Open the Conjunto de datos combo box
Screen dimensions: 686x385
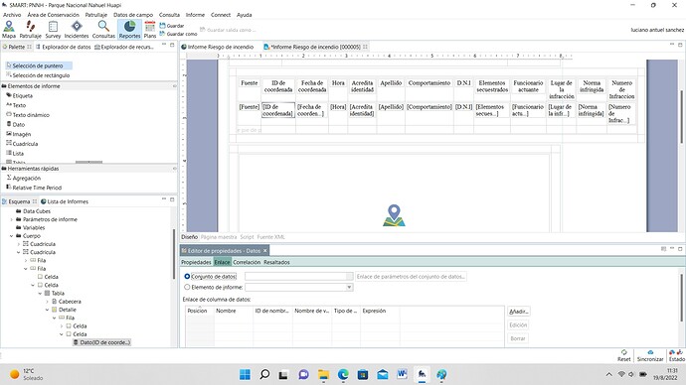click(x=299, y=276)
